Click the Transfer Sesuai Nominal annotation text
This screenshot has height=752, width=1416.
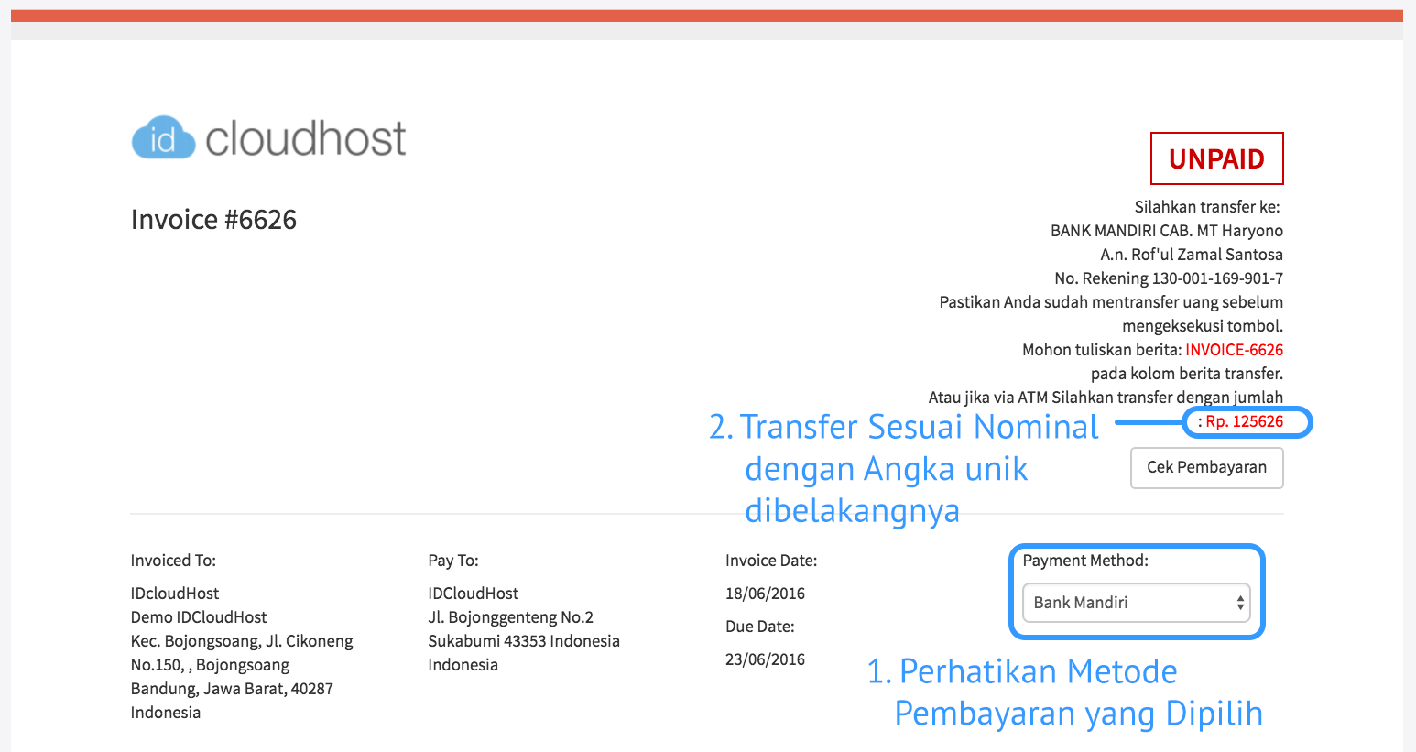(919, 428)
